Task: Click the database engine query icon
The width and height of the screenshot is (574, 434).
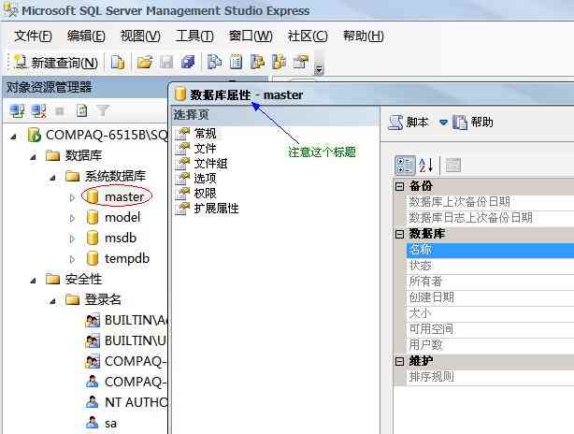Action: point(118,63)
